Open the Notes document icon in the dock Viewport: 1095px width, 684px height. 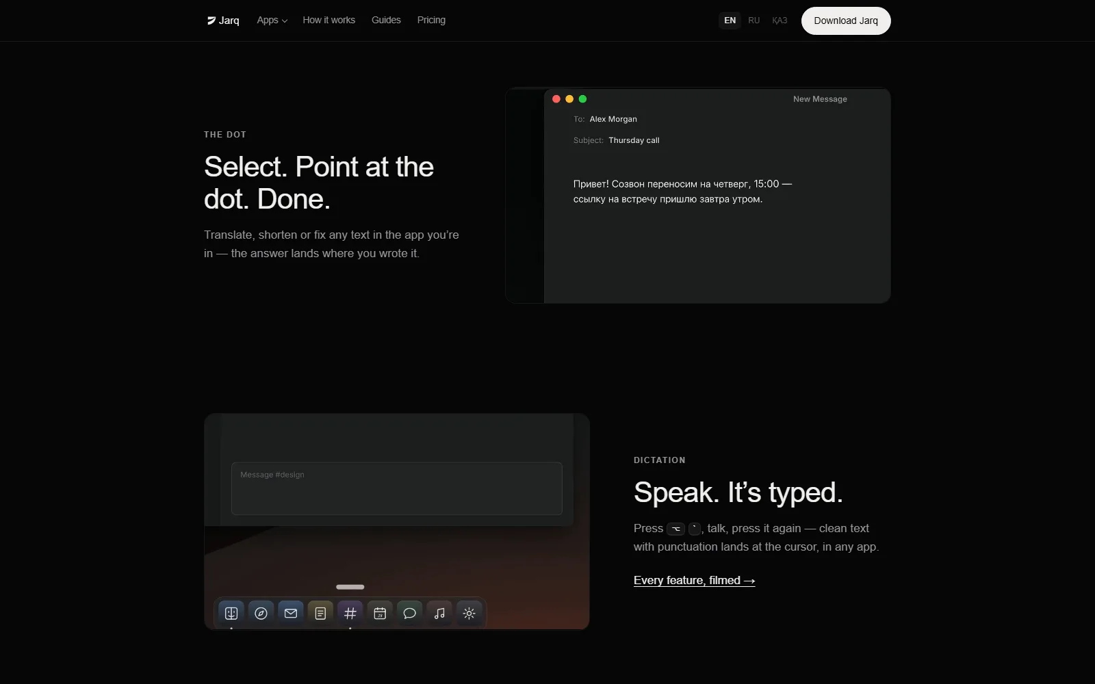320,614
